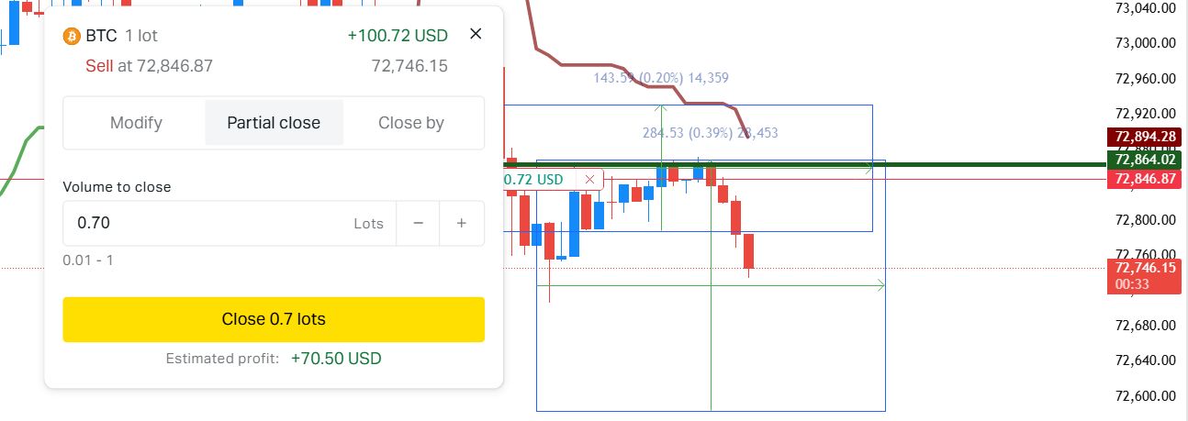1188x421 pixels.
Task: Switch to the Modify tab
Action: click(136, 123)
